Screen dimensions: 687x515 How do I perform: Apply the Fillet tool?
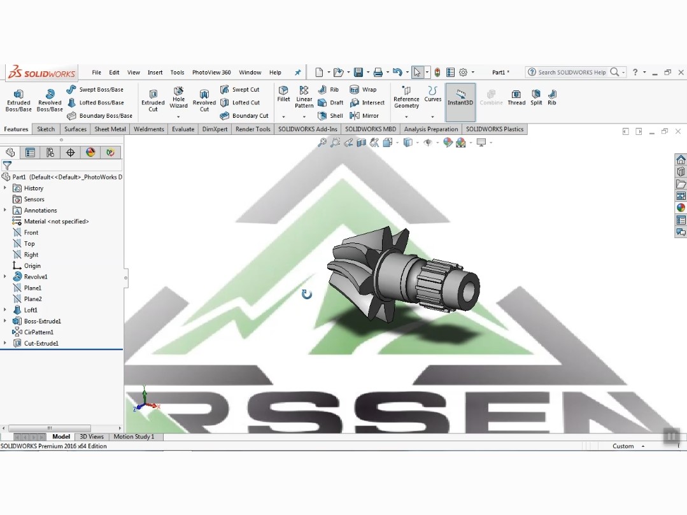[283, 94]
